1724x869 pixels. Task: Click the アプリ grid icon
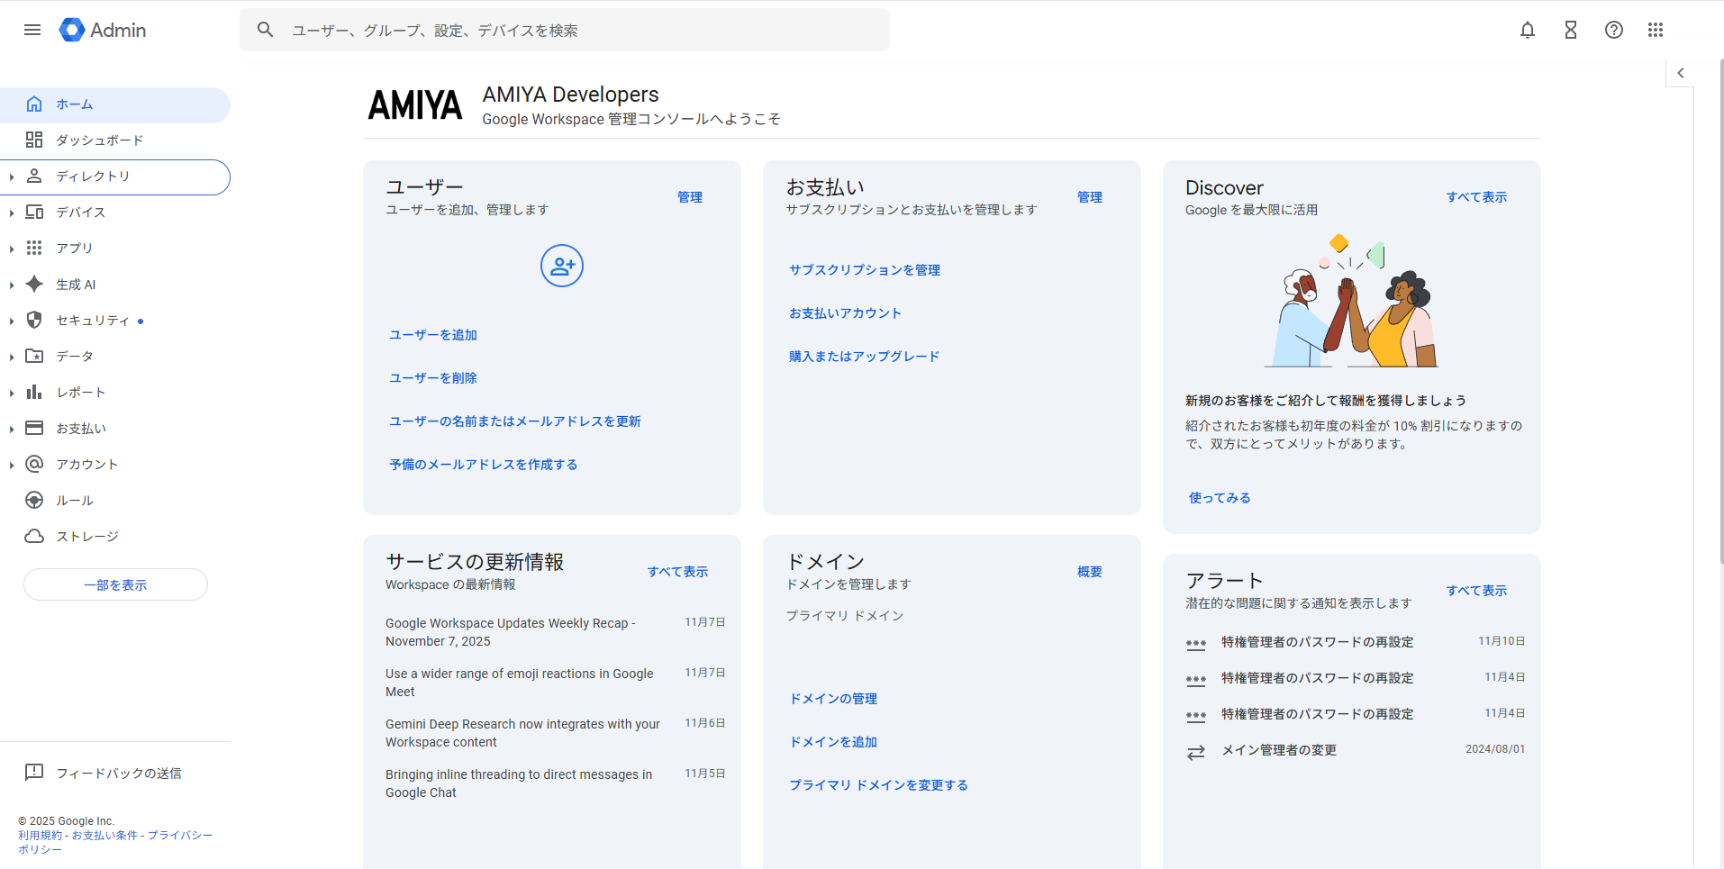[34, 248]
